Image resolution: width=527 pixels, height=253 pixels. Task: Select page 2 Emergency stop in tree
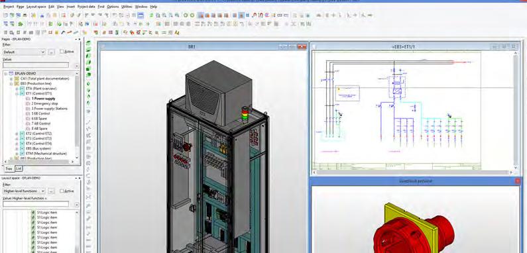pos(44,103)
